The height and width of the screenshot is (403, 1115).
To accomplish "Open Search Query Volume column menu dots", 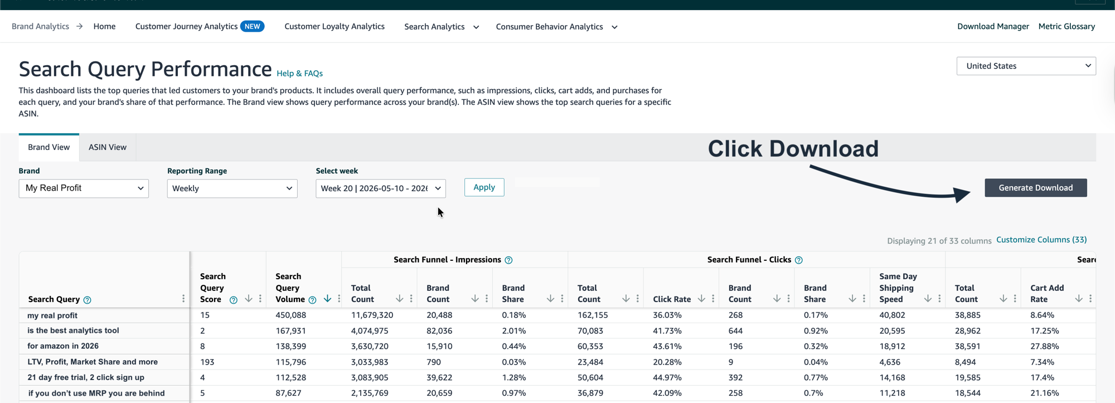I will tap(339, 299).
